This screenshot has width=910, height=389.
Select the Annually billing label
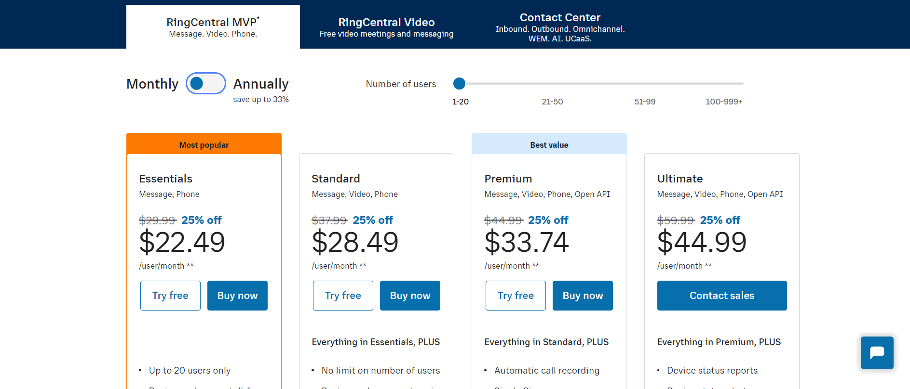pyautogui.click(x=261, y=84)
